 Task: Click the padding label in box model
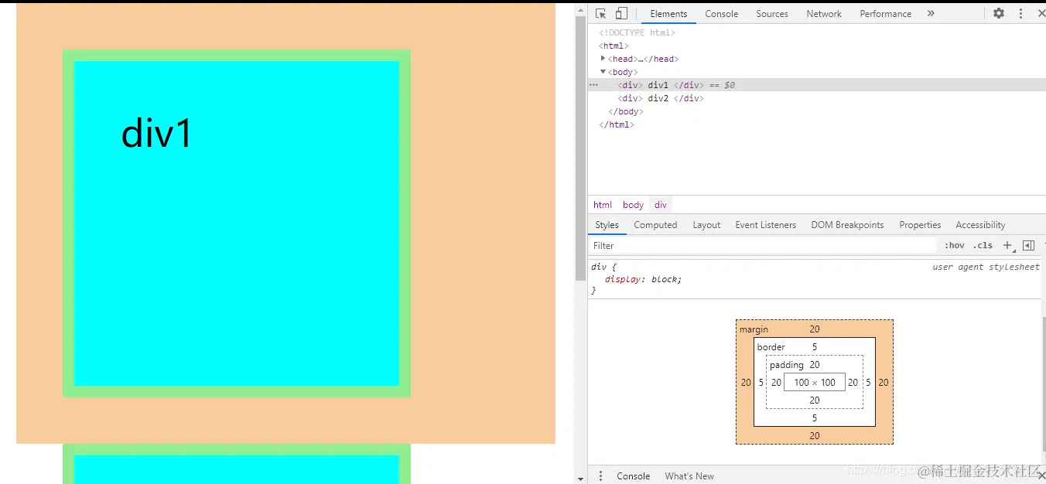787,365
